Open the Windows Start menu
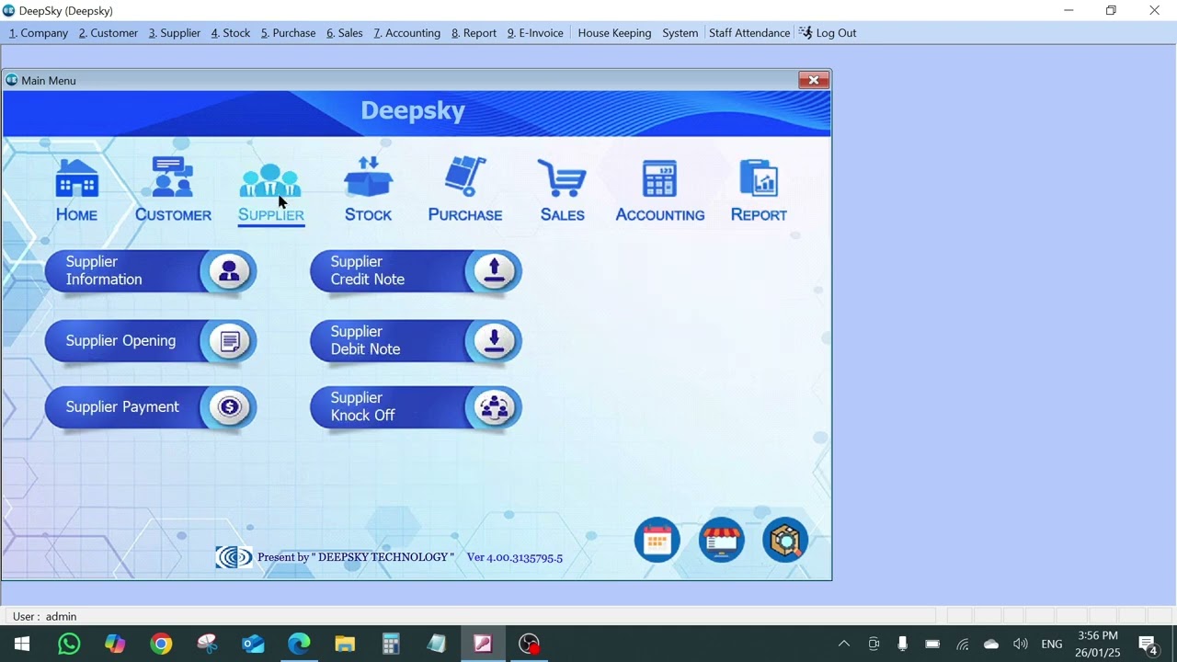The width and height of the screenshot is (1177, 662). point(22,644)
